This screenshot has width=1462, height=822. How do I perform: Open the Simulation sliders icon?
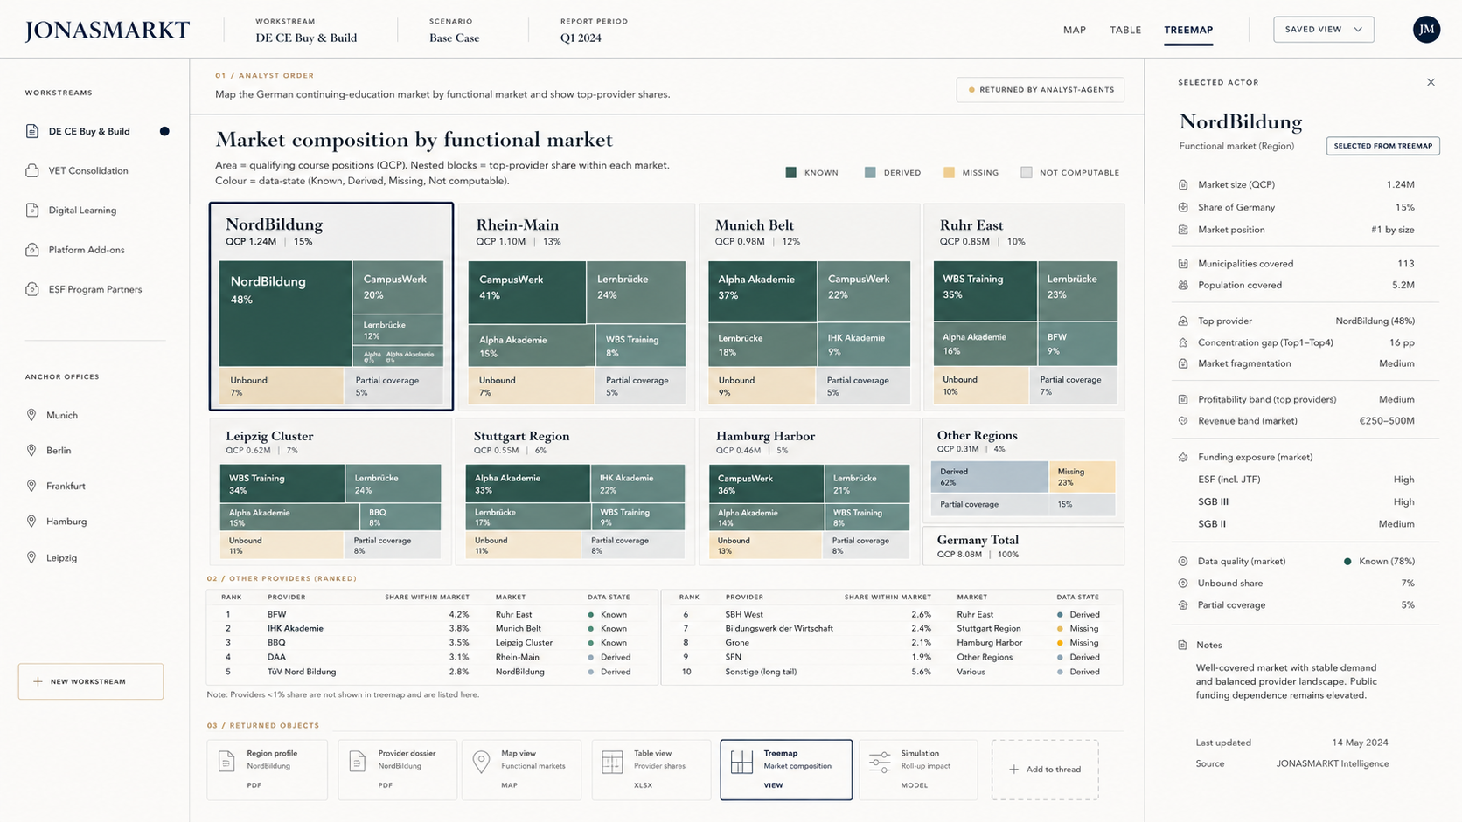[880, 761]
